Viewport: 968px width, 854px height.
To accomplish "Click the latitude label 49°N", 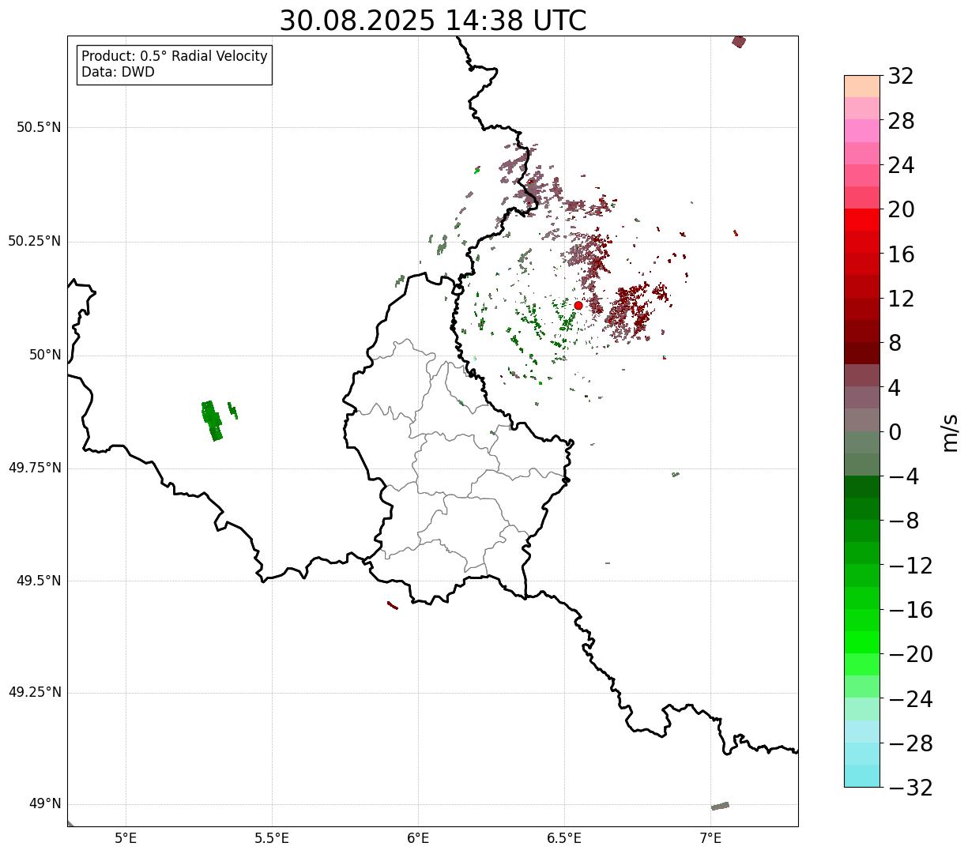I will (45, 804).
